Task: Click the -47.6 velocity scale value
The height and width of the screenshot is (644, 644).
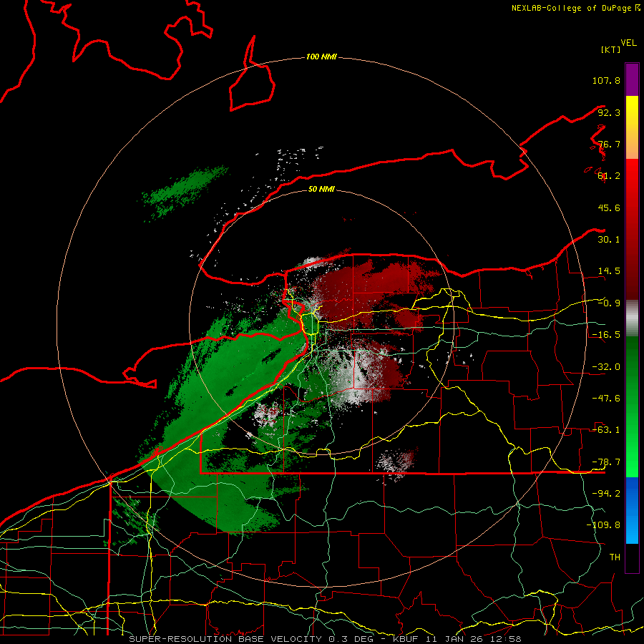Action: click(x=606, y=399)
